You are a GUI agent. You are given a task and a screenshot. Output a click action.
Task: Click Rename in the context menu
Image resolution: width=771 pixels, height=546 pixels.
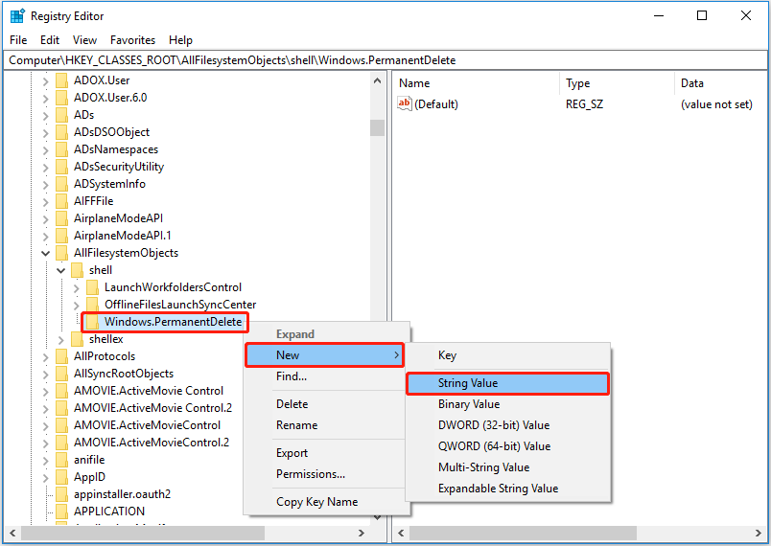(326, 425)
